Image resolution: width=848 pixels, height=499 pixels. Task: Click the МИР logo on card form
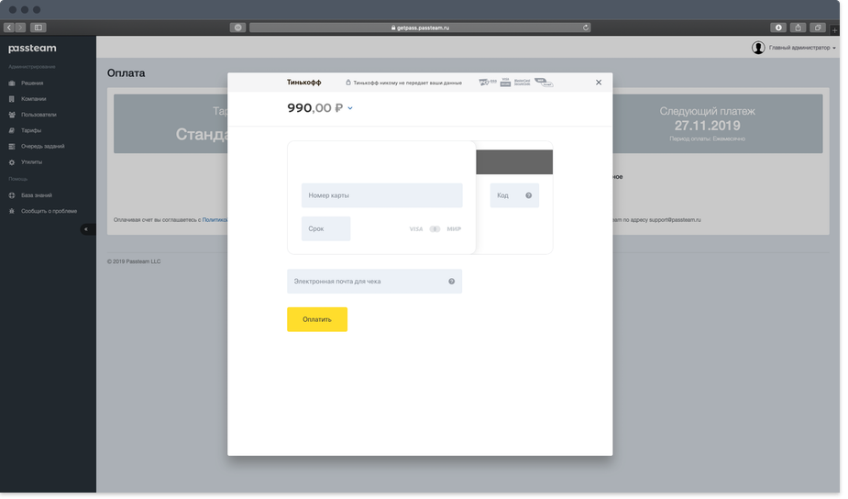454,229
